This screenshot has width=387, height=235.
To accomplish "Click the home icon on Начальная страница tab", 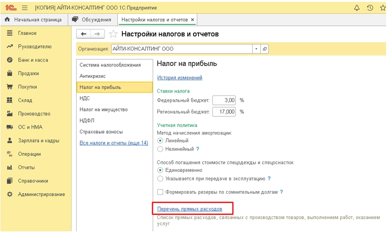I will [x=7, y=19].
